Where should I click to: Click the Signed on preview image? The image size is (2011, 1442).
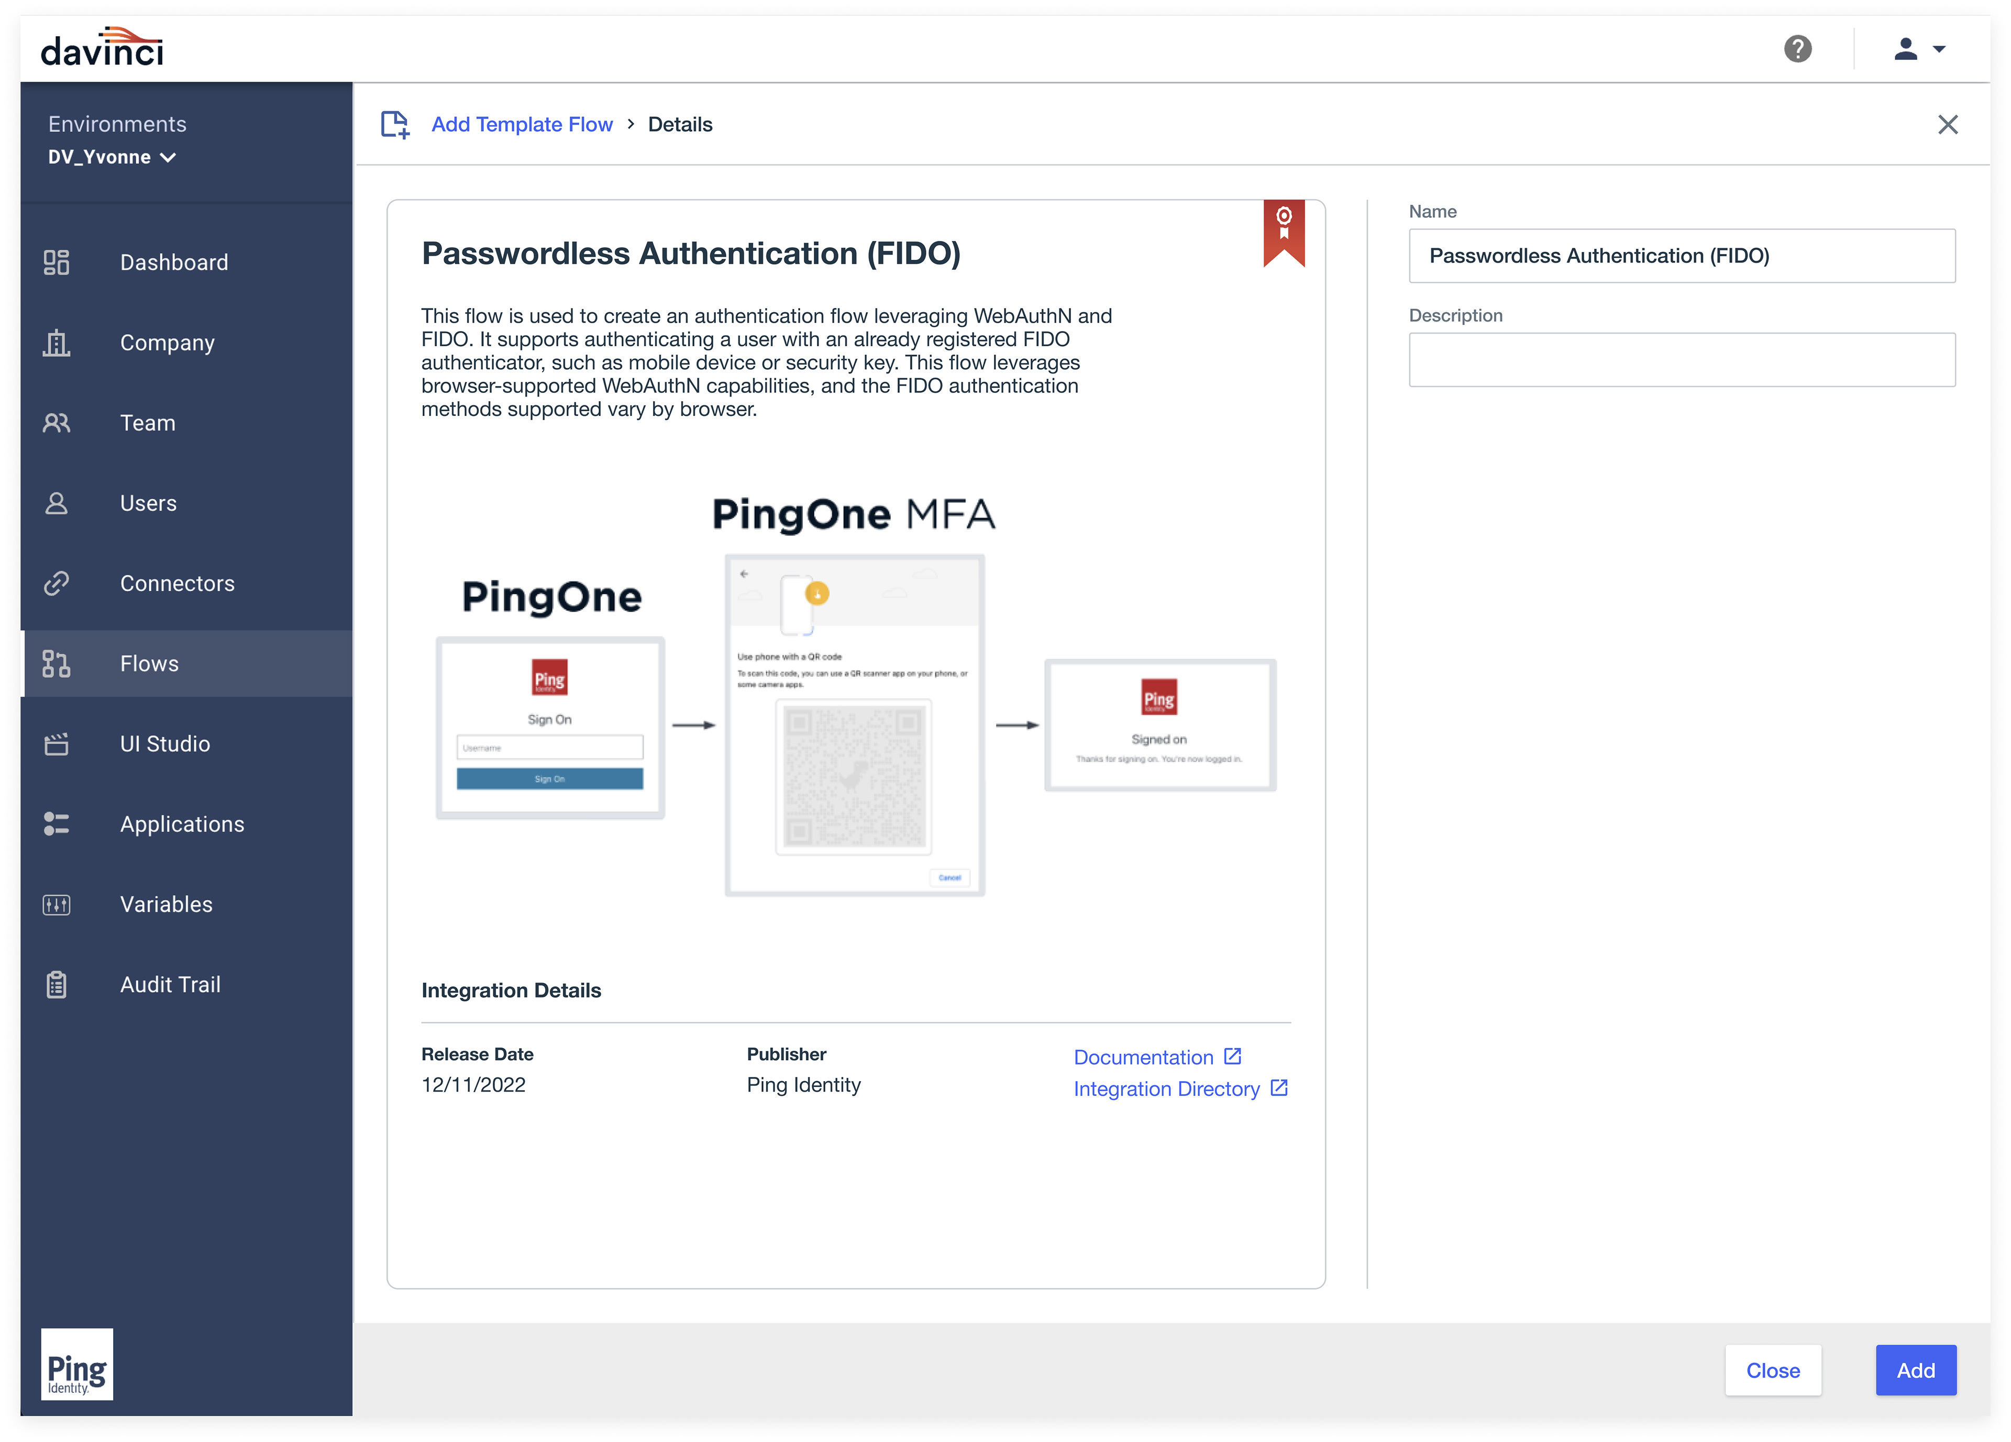[x=1161, y=725]
